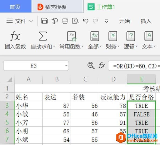Click the zoom lookup icon beside fx
The width and height of the screenshot is (160, 145).
coord(91,65)
